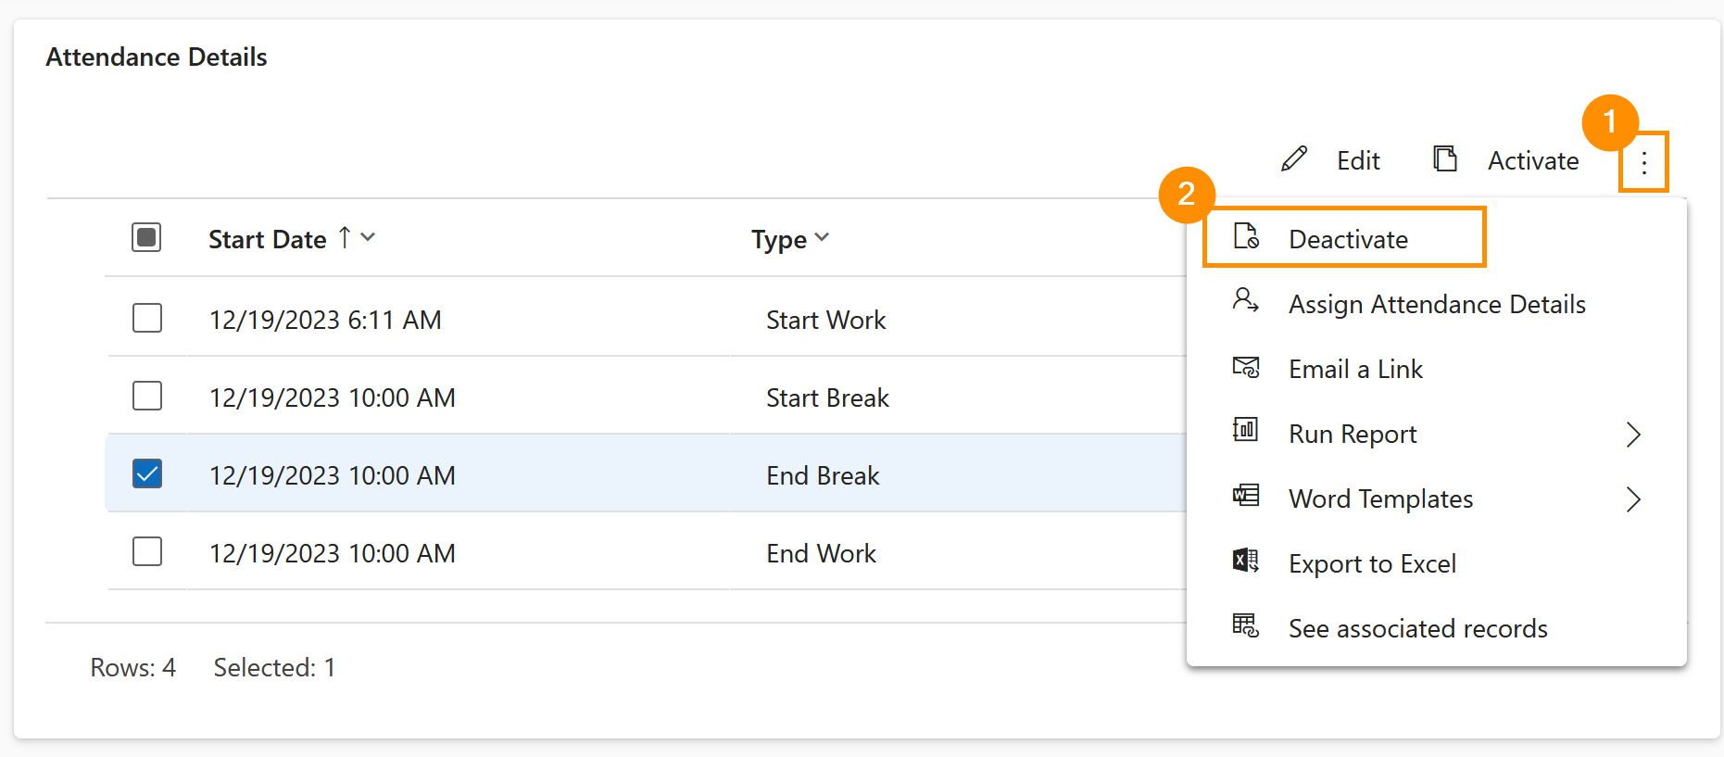Click the Assign Attendance Details person icon

point(1246,303)
